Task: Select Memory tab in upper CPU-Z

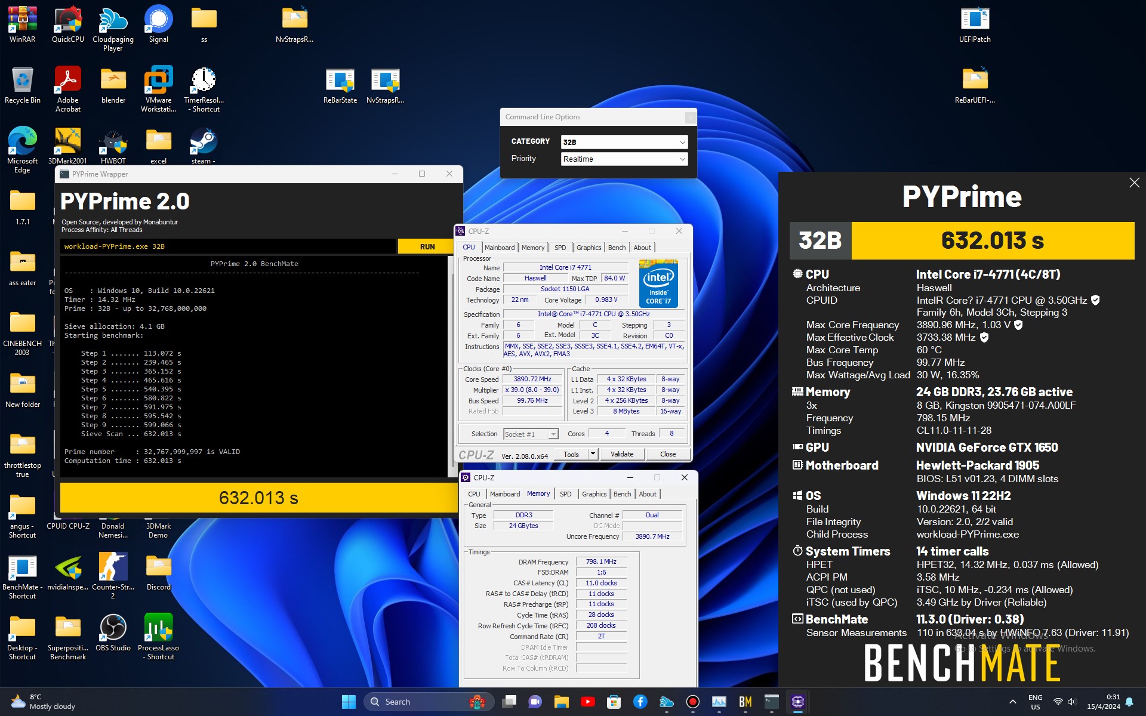Action: pyautogui.click(x=533, y=248)
